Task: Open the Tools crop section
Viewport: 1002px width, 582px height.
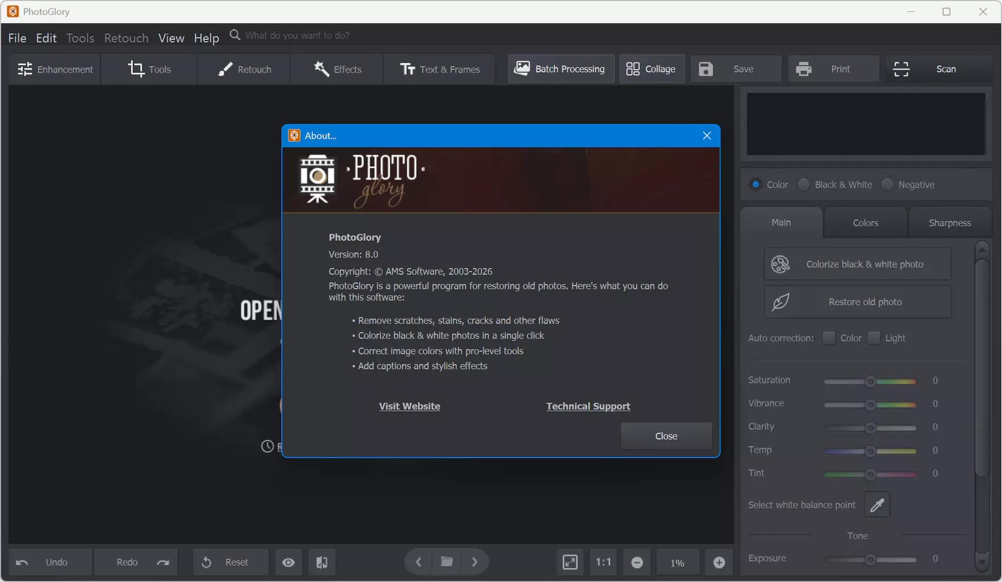Action: pos(149,69)
